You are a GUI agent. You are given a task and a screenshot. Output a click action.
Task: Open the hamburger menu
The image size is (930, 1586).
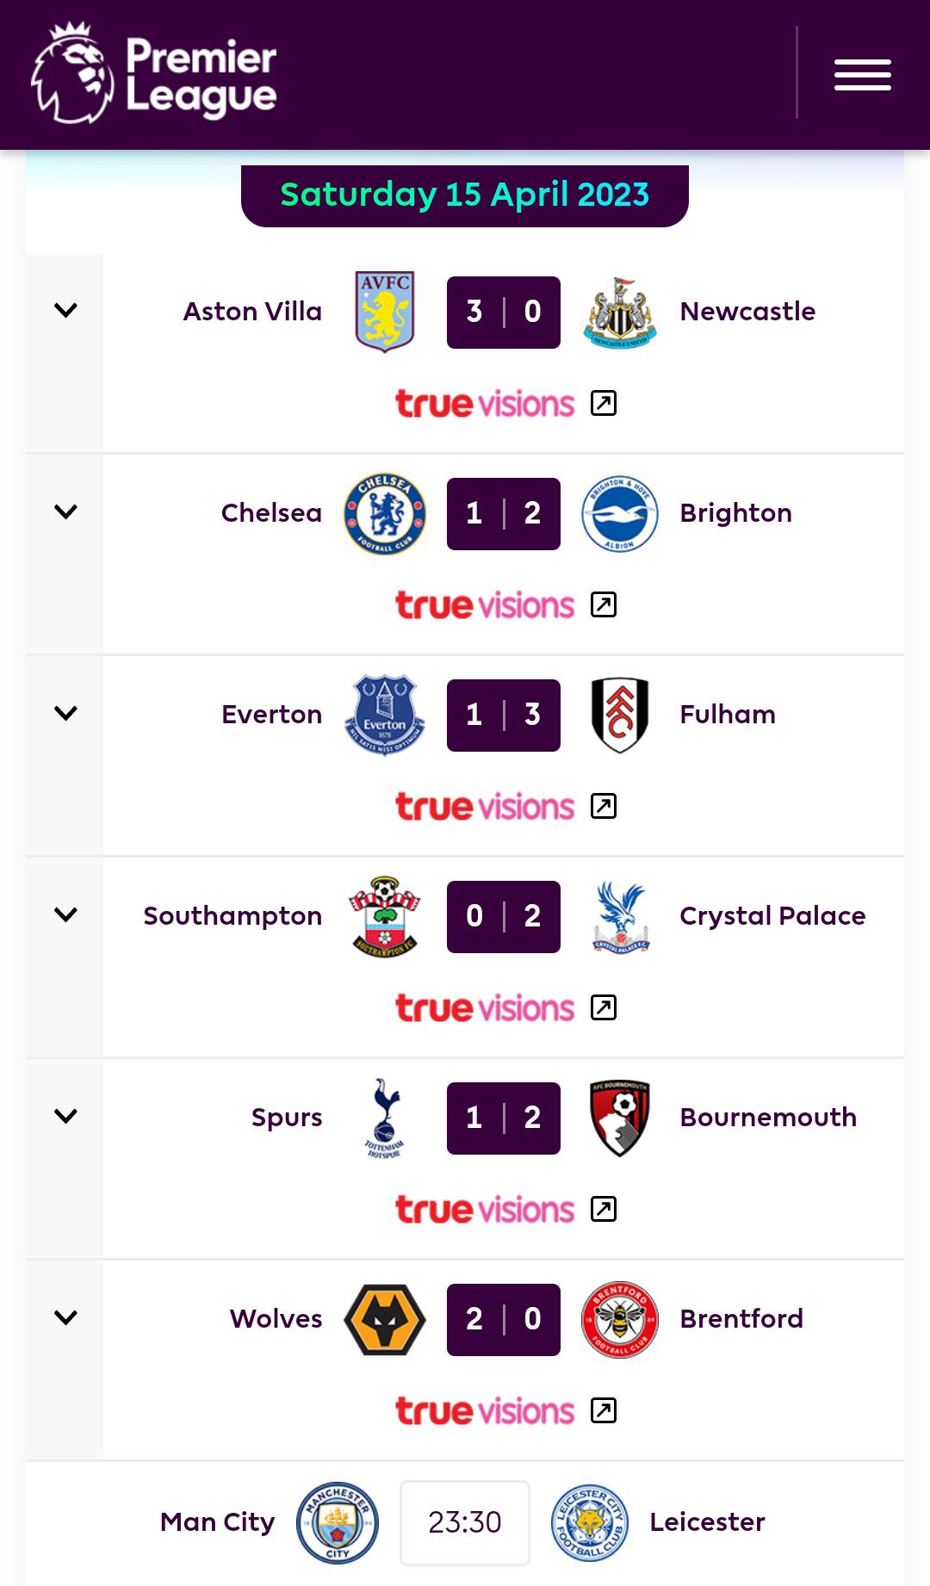click(x=862, y=75)
